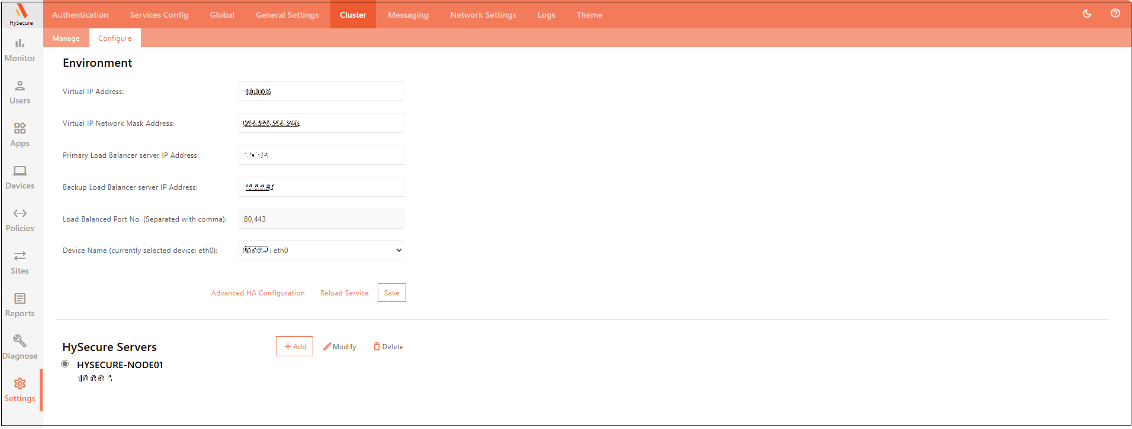Screen dimensions: 1132x429
Task: Add a new HySecure server
Action: (x=294, y=347)
